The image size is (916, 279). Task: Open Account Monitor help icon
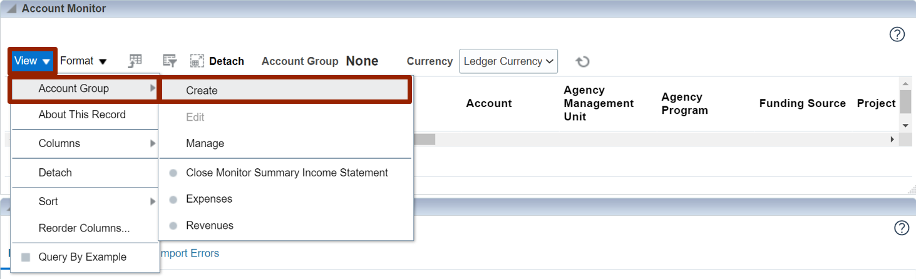click(897, 34)
